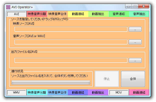156x102 pixels.
Task: Click the 音声ソース[AVI or WAV] label
Action: coord(29,36)
